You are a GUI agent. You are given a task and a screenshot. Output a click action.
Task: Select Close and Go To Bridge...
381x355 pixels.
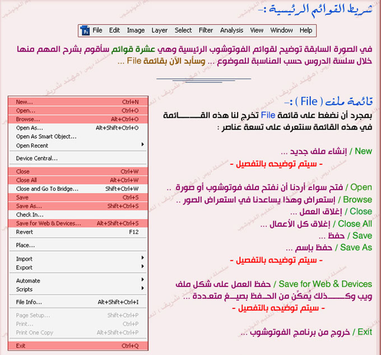[78, 188]
